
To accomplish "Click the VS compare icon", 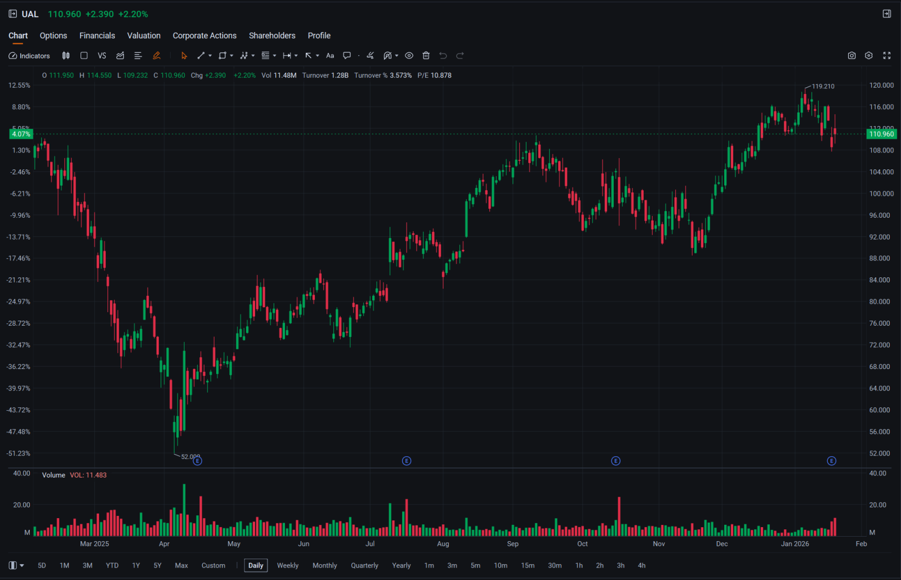I will (x=102, y=56).
